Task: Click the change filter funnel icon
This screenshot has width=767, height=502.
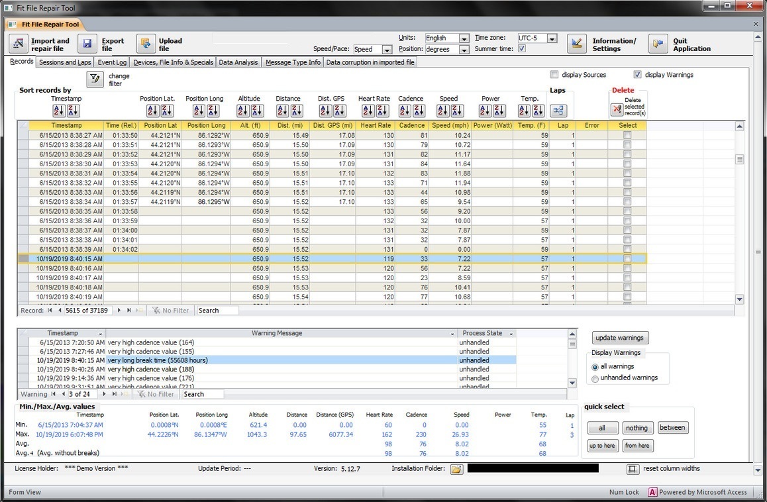Action: 95,79
